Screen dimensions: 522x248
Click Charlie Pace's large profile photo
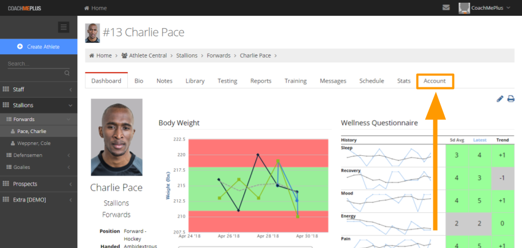[x=116, y=137]
